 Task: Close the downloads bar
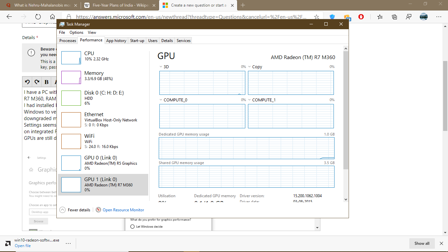click(x=441, y=243)
